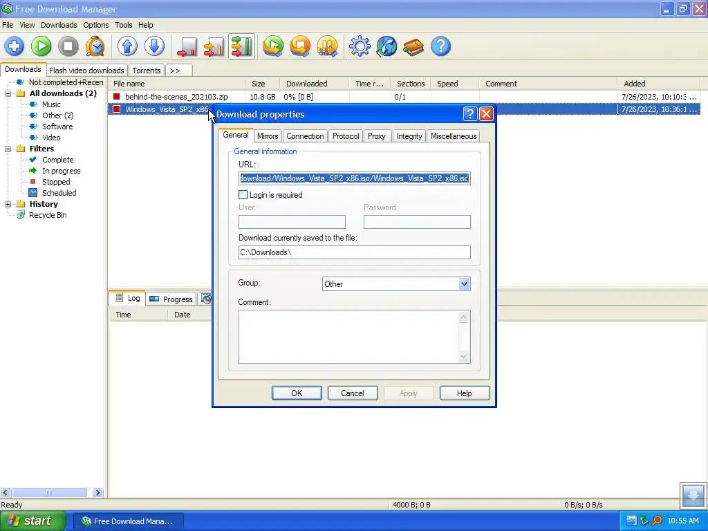Move download down with blue down arrow
Screen dimensions: 708x531
pyautogui.click(x=154, y=46)
